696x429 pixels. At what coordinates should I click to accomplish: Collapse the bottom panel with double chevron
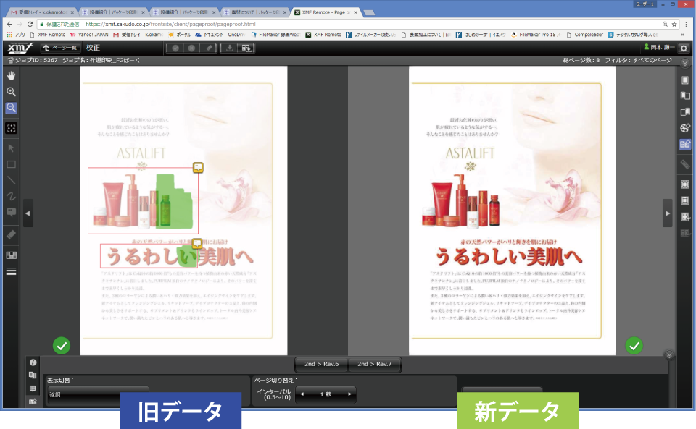point(669,354)
